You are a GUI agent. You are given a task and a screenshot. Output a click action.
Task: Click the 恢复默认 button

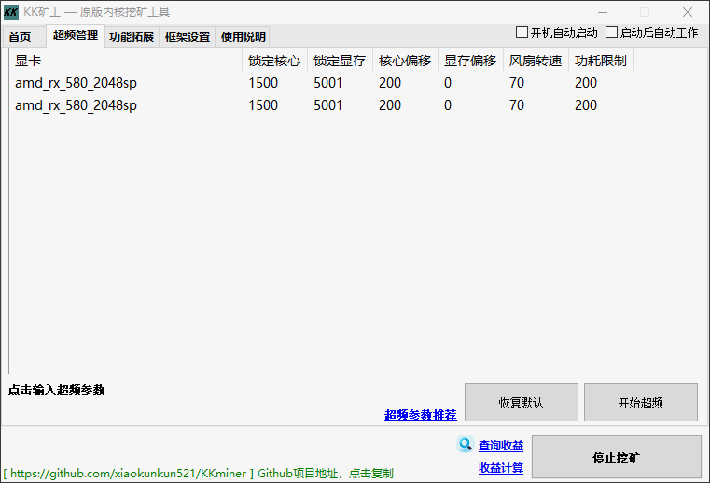(x=522, y=403)
